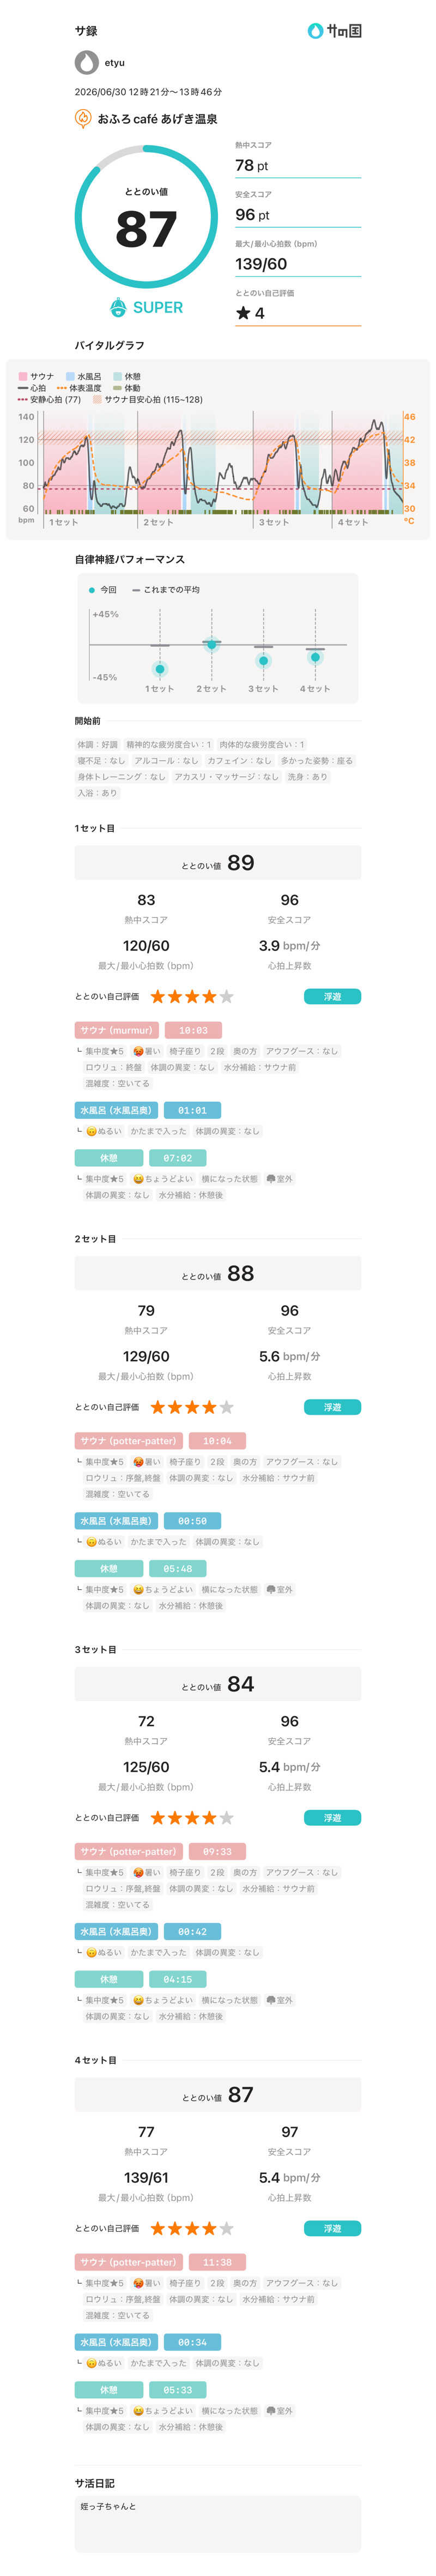Click the black star in ととのい自己評価 4
Image resolution: width=436 pixels, height=2576 pixels.
coord(243,313)
